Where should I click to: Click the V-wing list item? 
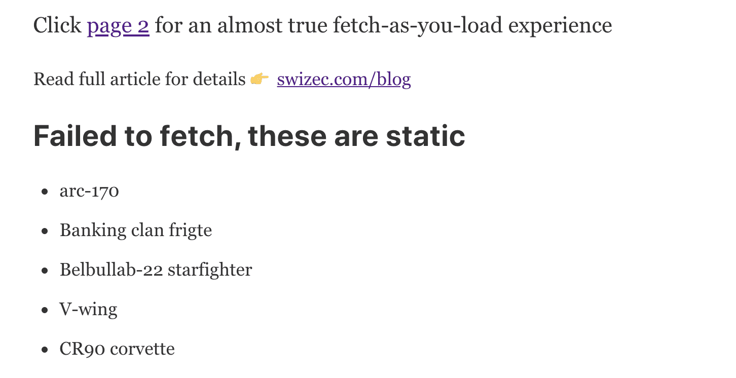88,309
